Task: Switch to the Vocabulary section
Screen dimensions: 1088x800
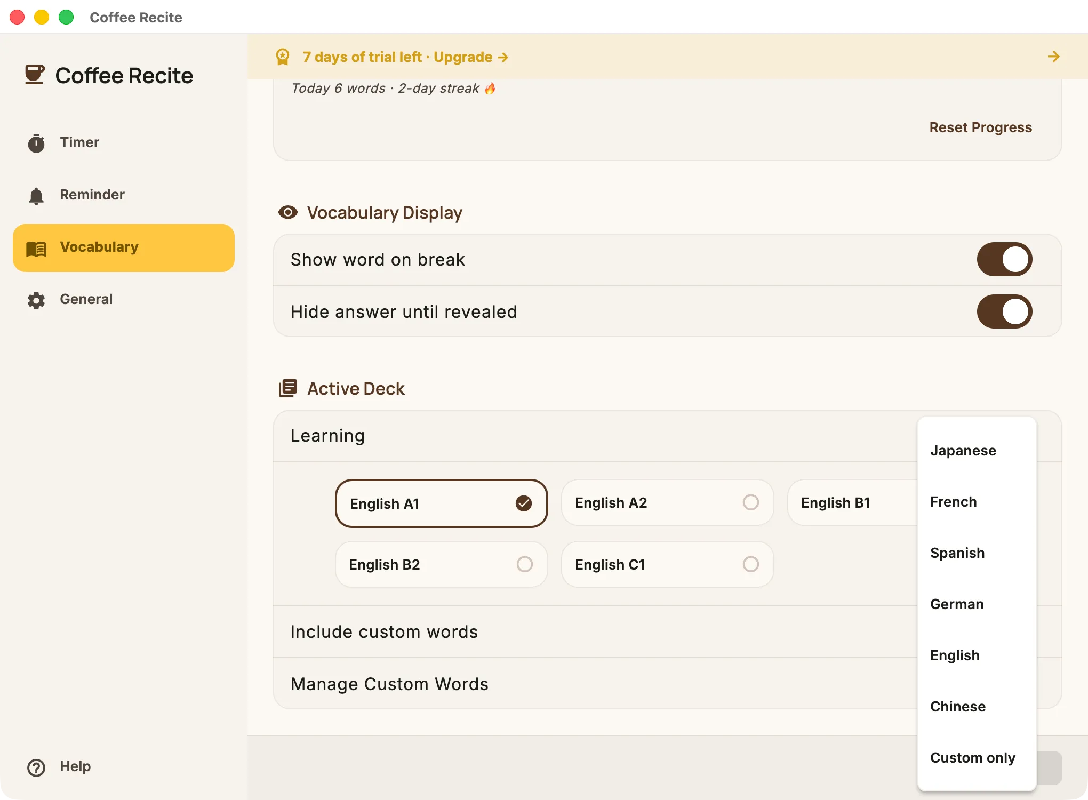Action: [124, 247]
